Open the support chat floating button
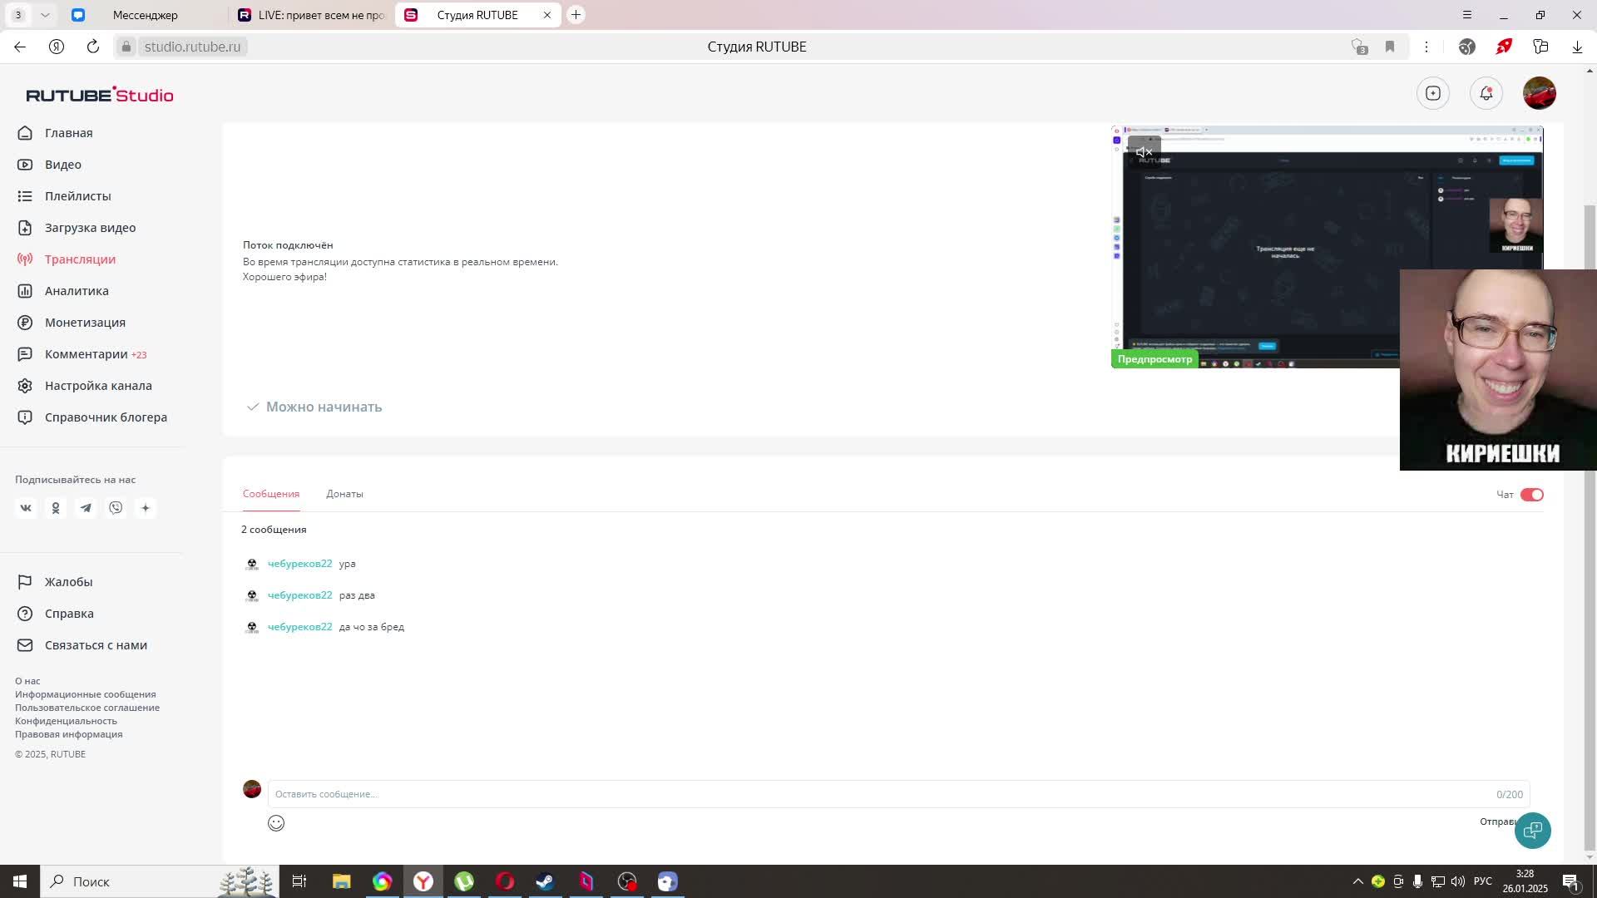 pos(1532,830)
